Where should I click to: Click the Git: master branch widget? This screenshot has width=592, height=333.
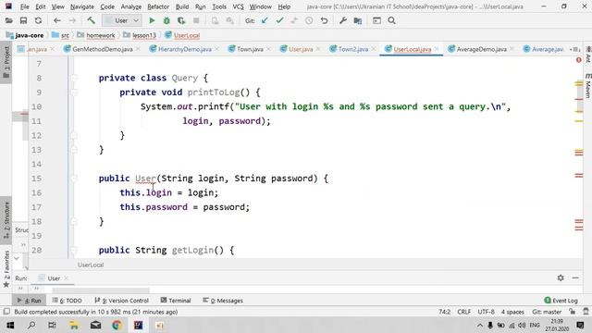pyautogui.click(x=547, y=312)
